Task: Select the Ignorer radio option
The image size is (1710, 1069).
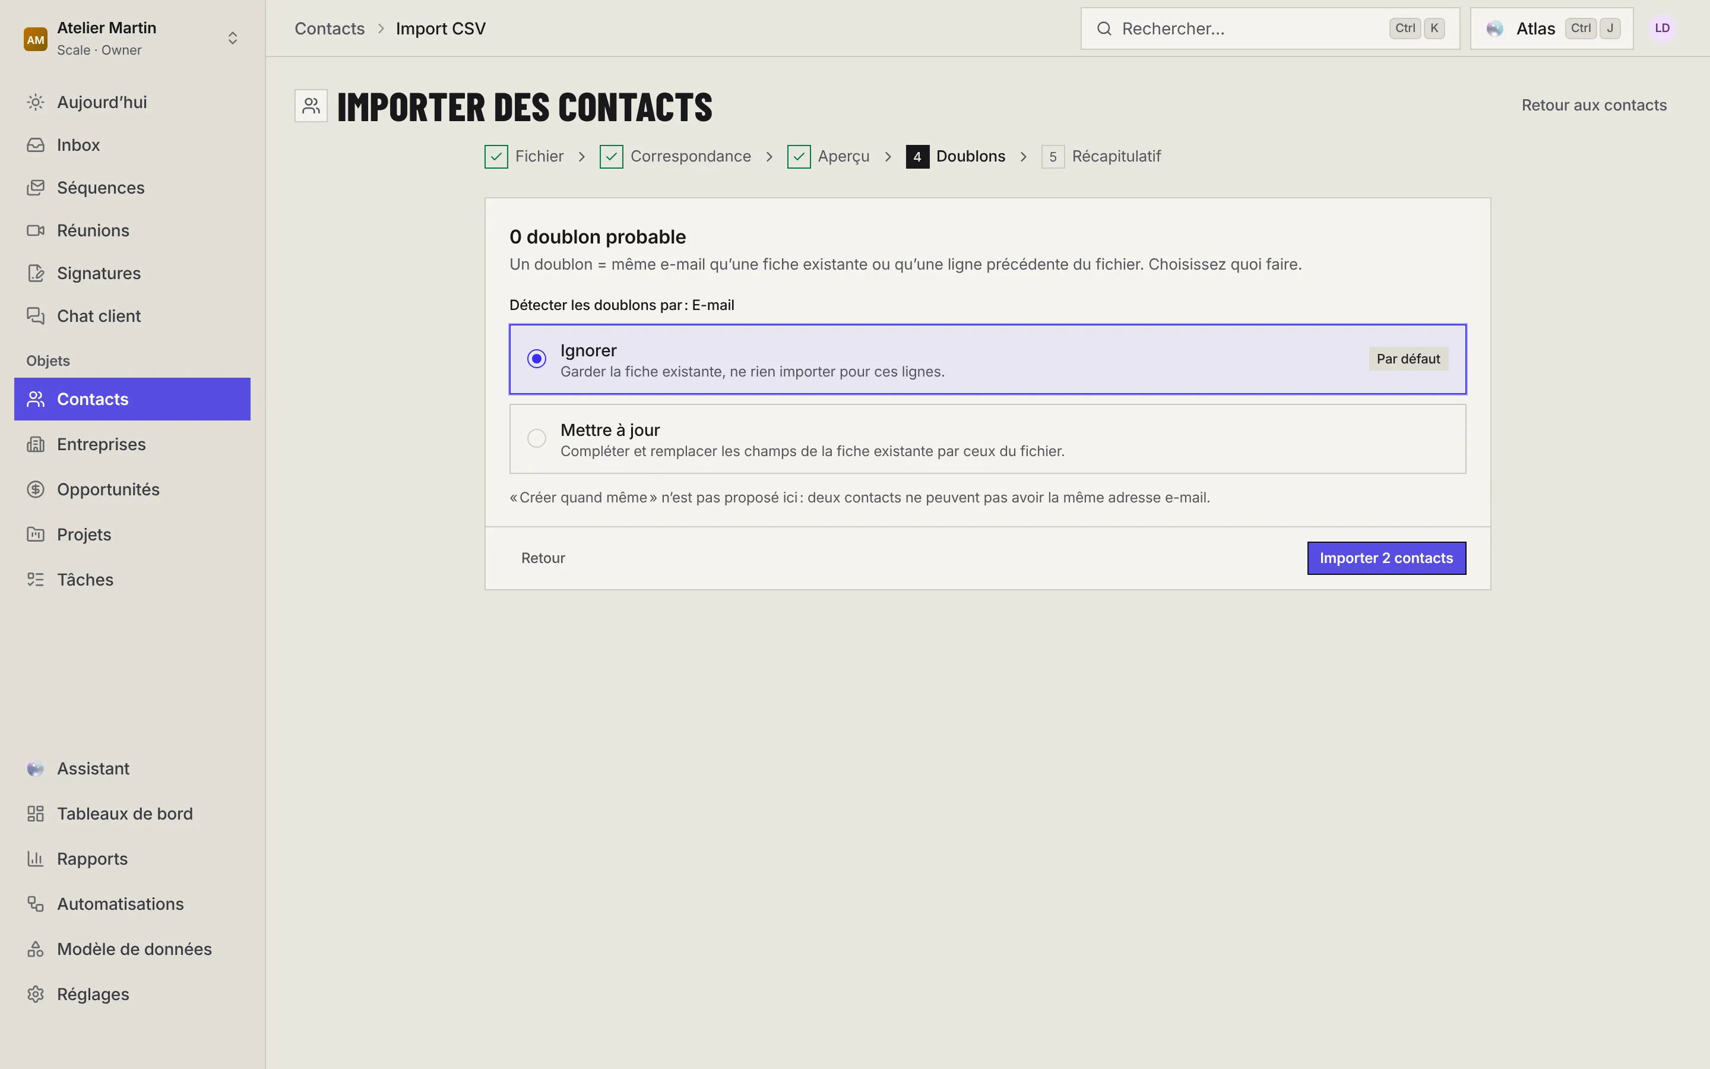Action: pos(988,359)
